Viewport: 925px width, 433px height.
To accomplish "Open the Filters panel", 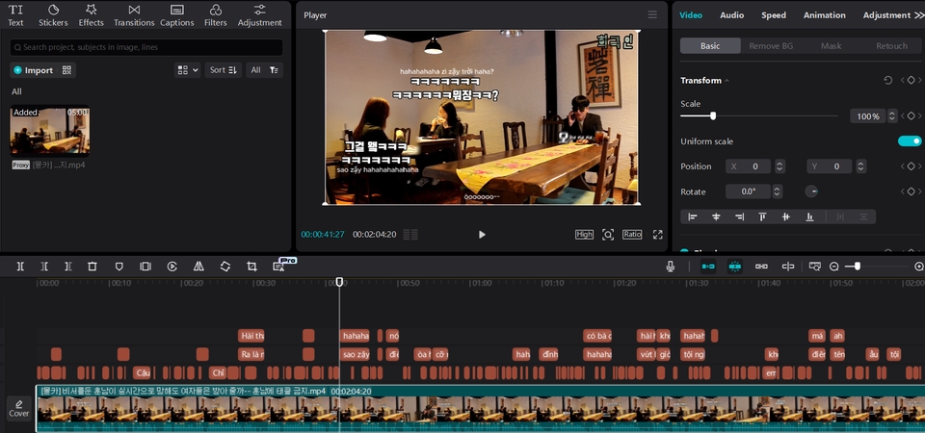I will coord(215,15).
